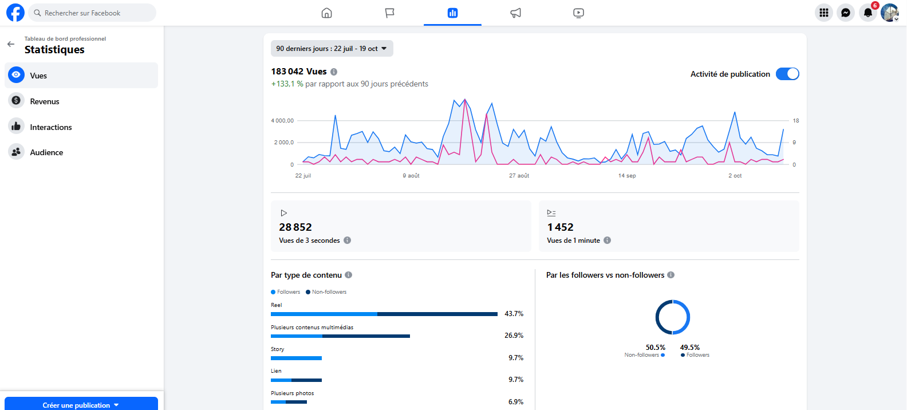Click the info icon beside 183 042 Vues
Viewport: 907px width, 410px height.
coord(334,72)
